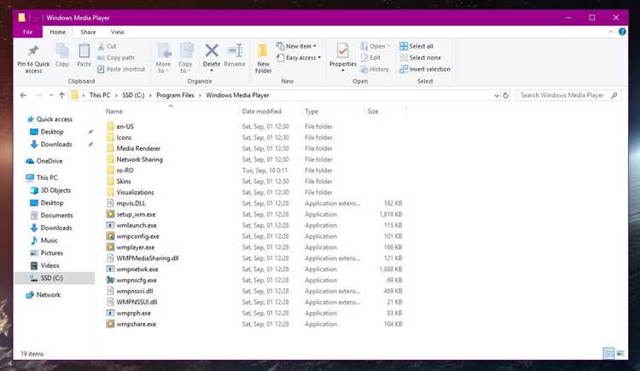Collapse the ribbon with the chevron
This screenshot has width=640, height=371.
(x=611, y=32)
